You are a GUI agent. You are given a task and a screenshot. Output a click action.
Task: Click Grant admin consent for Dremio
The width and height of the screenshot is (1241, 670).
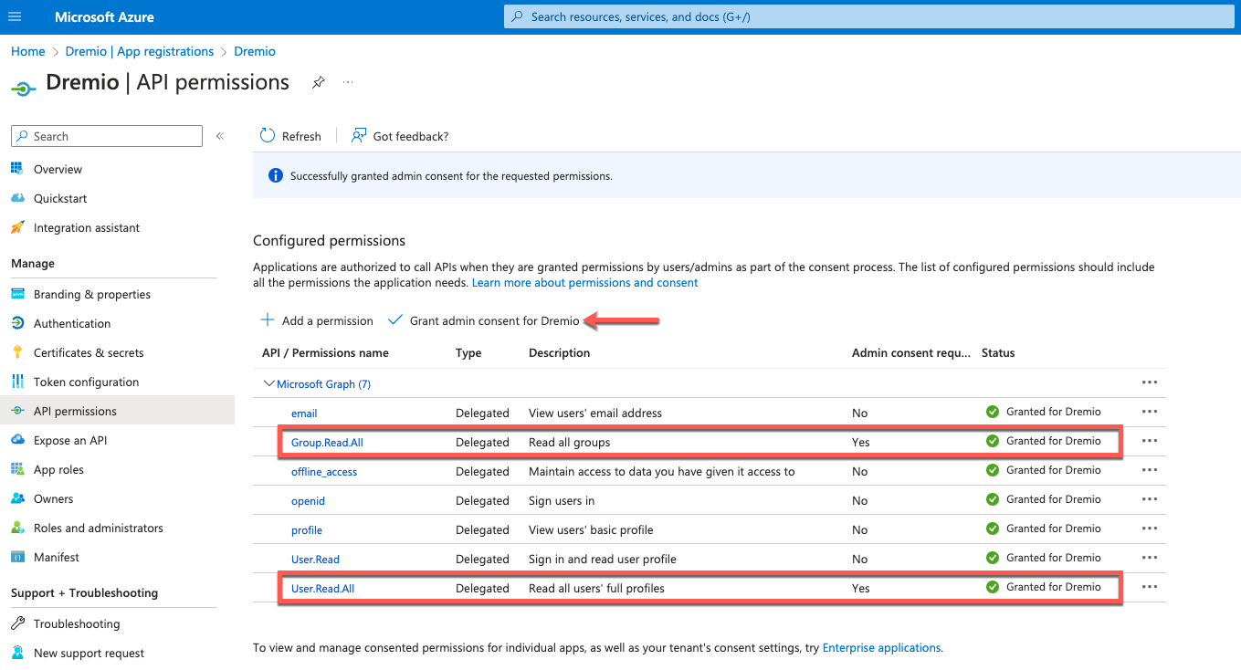click(x=493, y=321)
